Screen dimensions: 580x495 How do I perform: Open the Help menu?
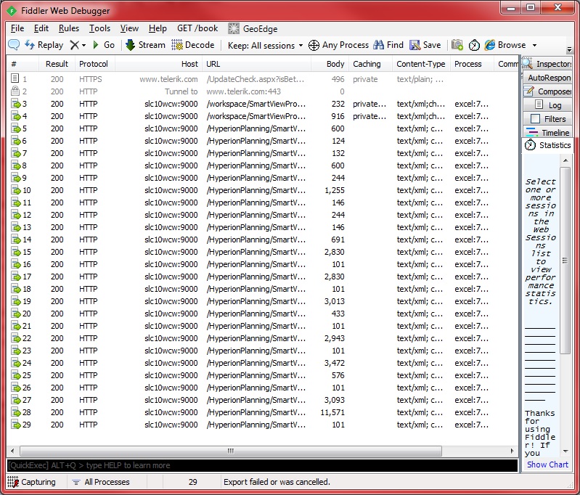tap(158, 28)
